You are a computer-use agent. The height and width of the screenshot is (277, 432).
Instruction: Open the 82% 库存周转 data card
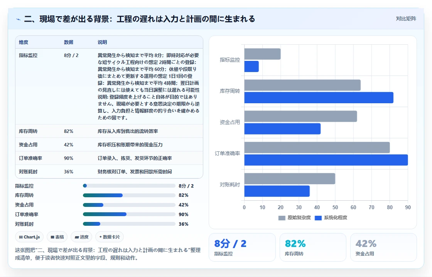click(x=313, y=247)
